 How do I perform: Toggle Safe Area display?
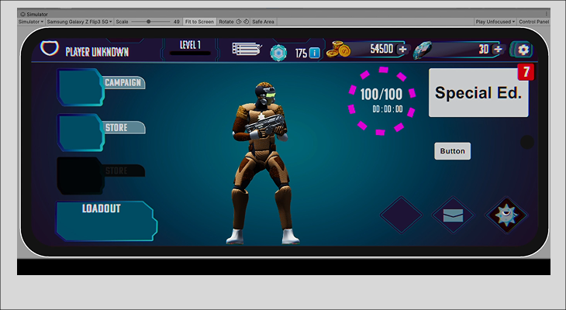click(x=263, y=22)
